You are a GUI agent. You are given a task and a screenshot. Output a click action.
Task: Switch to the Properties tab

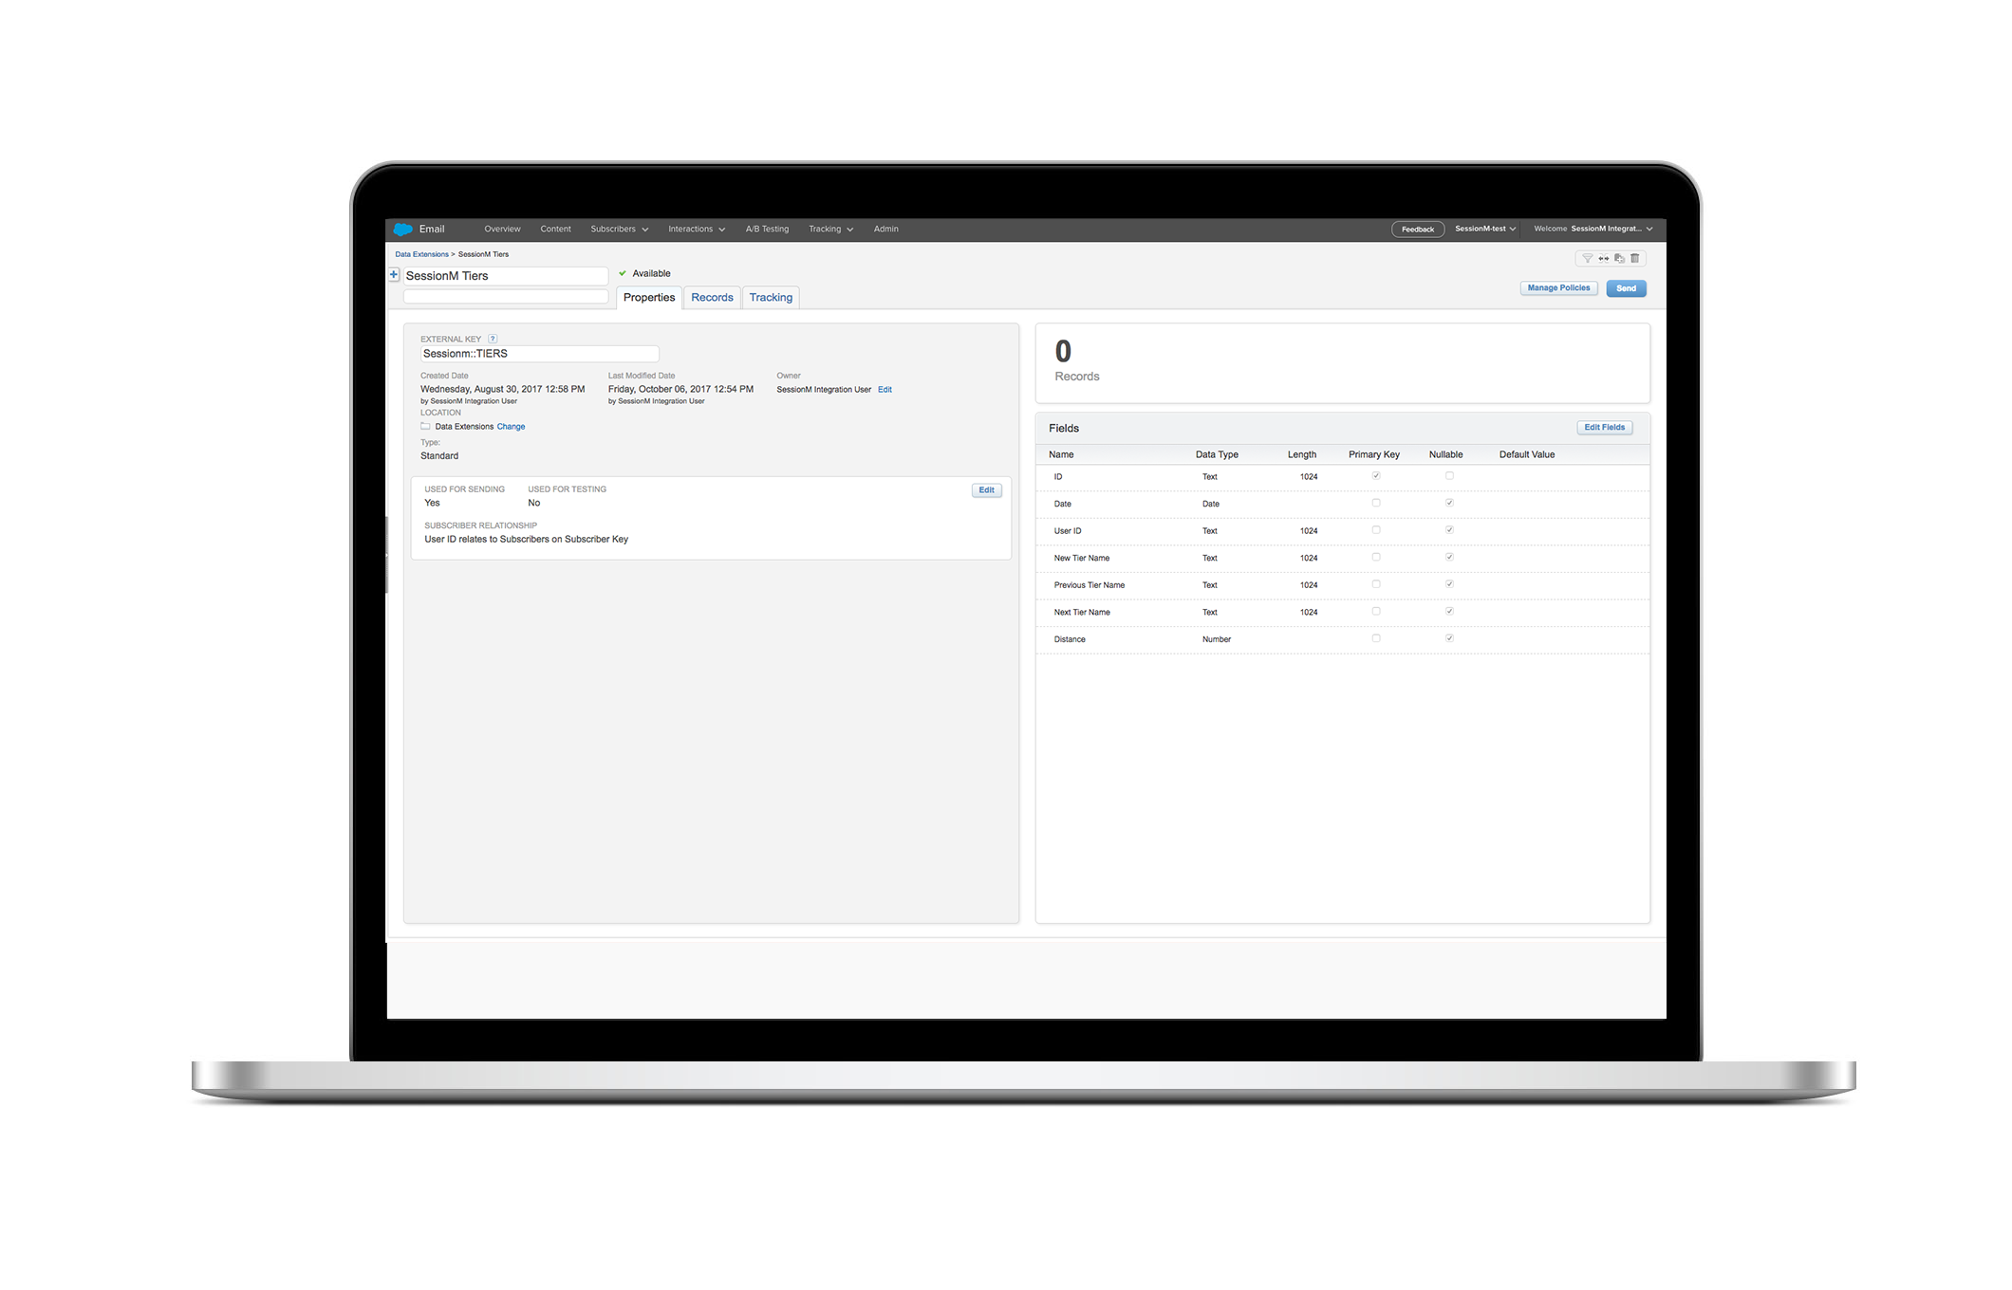pos(649,298)
